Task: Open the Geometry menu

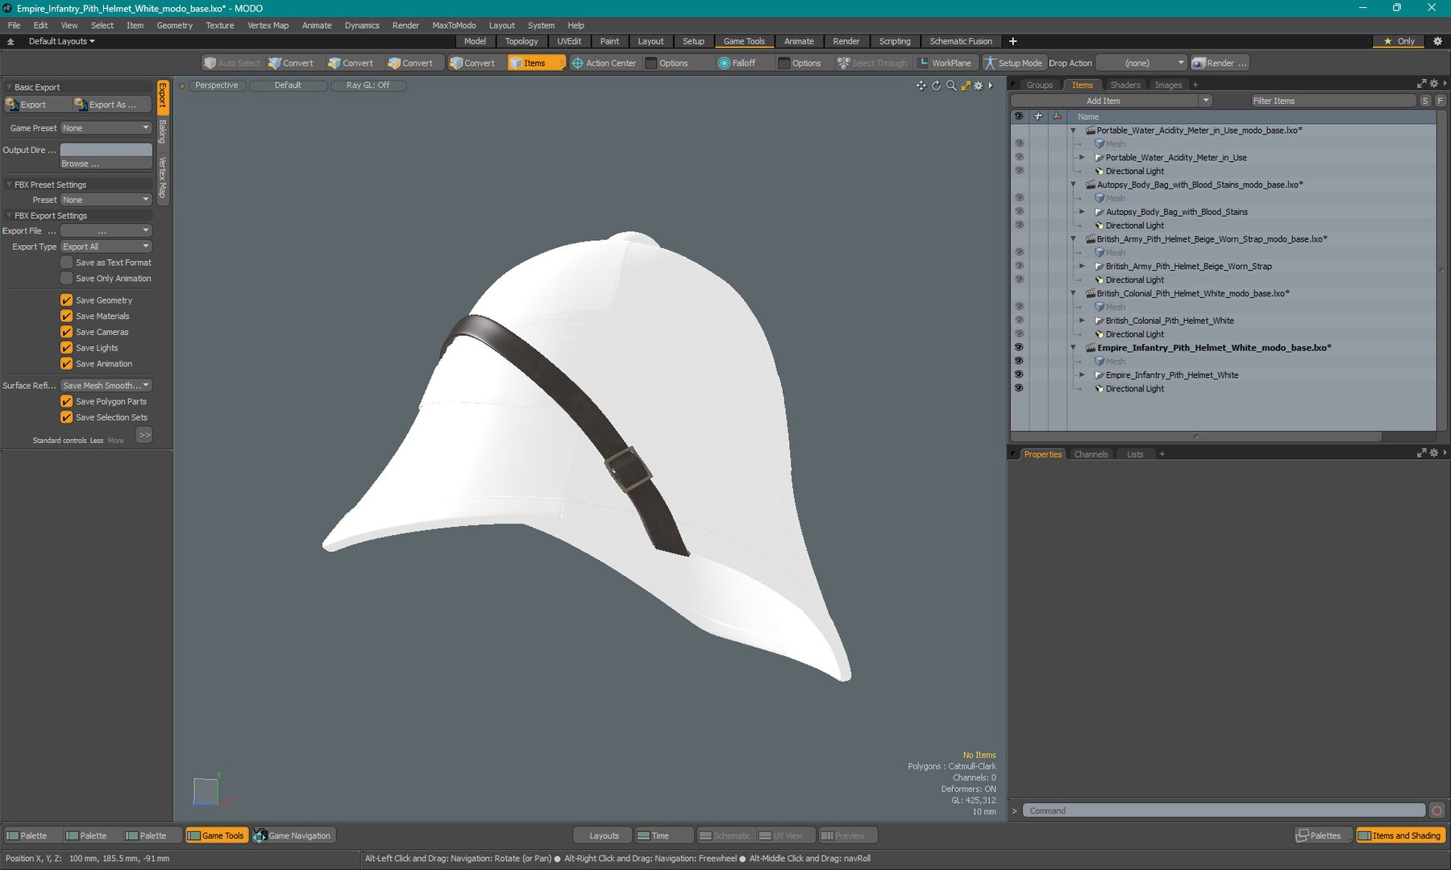Action: pyautogui.click(x=174, y=25)
